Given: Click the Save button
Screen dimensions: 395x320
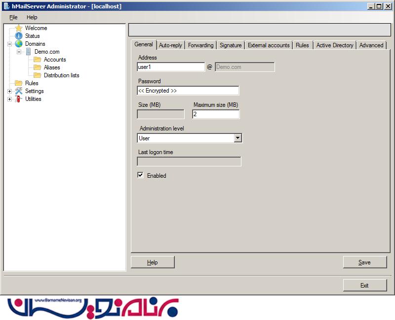Looking at the screenshot, I should tap(364, 262).
